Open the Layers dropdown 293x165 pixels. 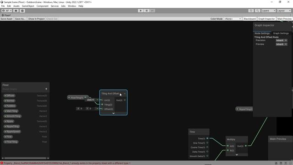268,11
